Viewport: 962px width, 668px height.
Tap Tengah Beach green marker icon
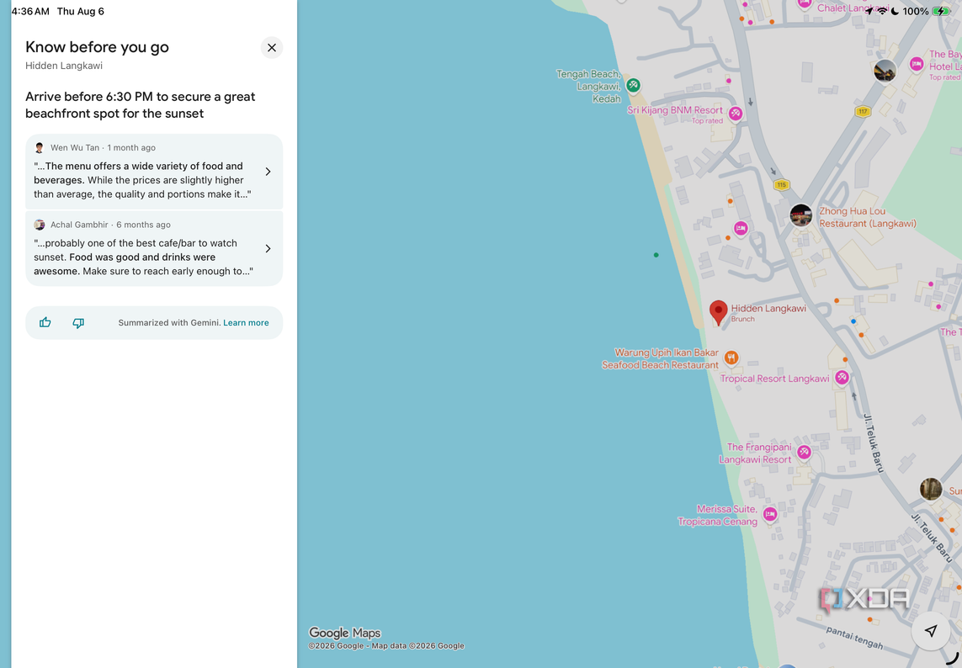633,85
